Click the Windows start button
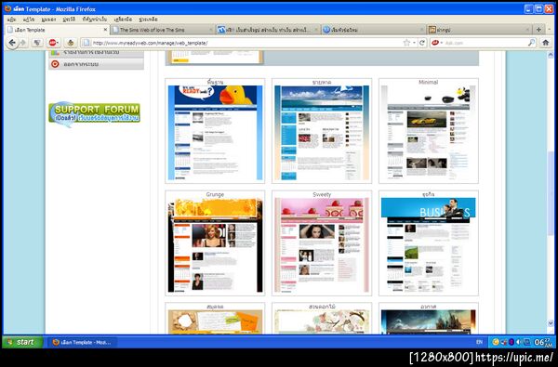558x367 pixels. click(22, 342)
